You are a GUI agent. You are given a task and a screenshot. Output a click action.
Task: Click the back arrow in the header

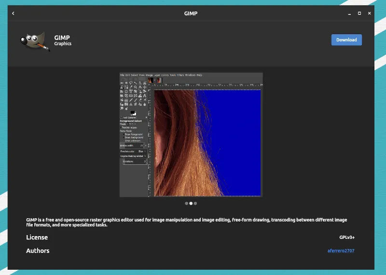13,13
